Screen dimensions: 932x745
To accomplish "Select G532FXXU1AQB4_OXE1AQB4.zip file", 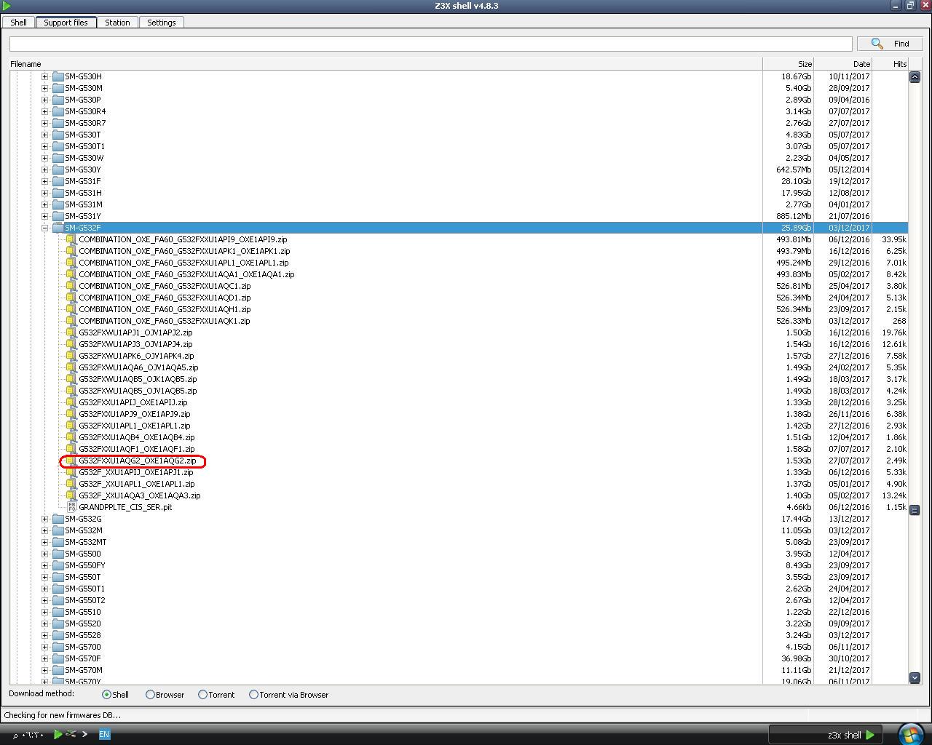I will click(x=136, y=437).
